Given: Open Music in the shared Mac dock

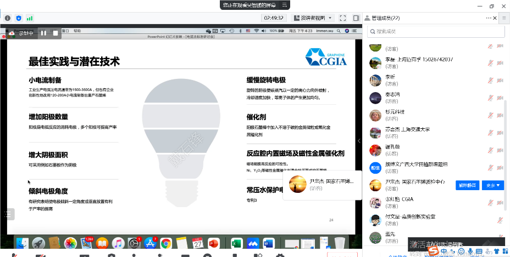Looking at the screenshot, I should (118, 243).
